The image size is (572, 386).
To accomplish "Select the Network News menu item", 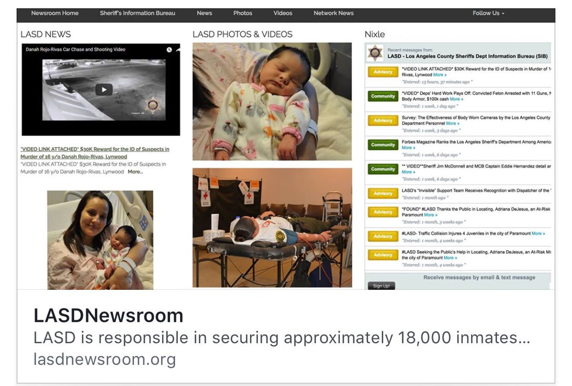I will click(334, 13).
